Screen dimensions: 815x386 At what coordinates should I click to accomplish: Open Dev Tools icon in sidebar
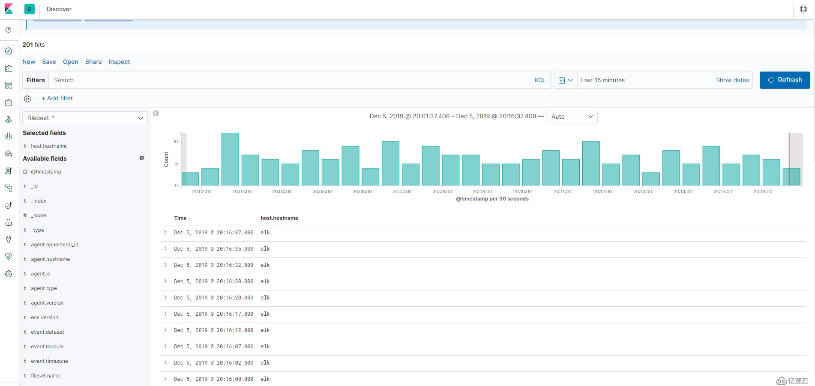(9, 239)
